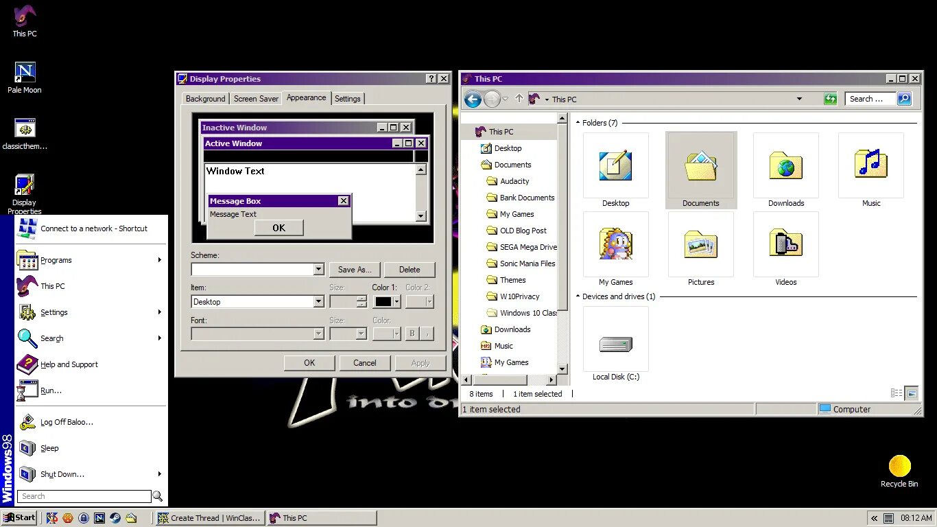The height and width of the screenshot is (527, 937).
Task: Select the Music folder tile
Action: tap(871, 170)
